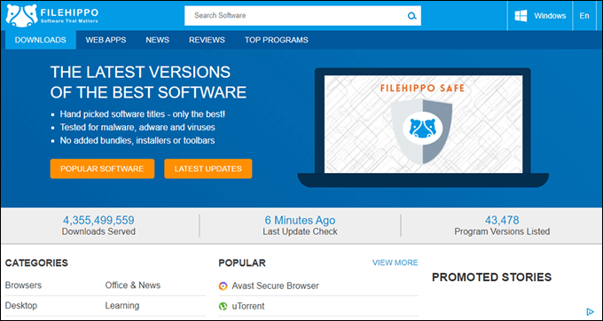Open the TOP PROGRAMS tab
Screen dimensions: 603x321
276,40
